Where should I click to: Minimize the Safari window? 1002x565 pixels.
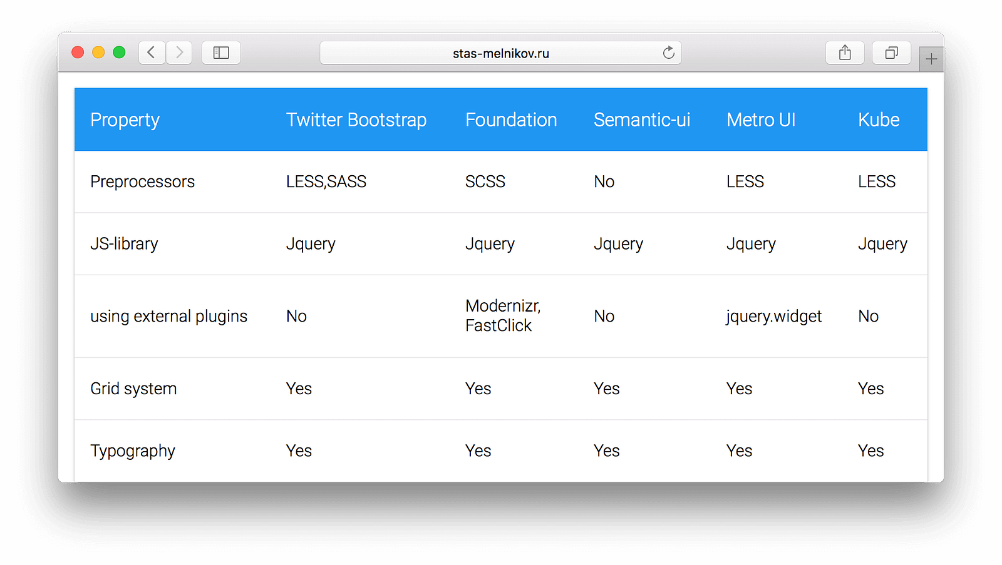98,53
